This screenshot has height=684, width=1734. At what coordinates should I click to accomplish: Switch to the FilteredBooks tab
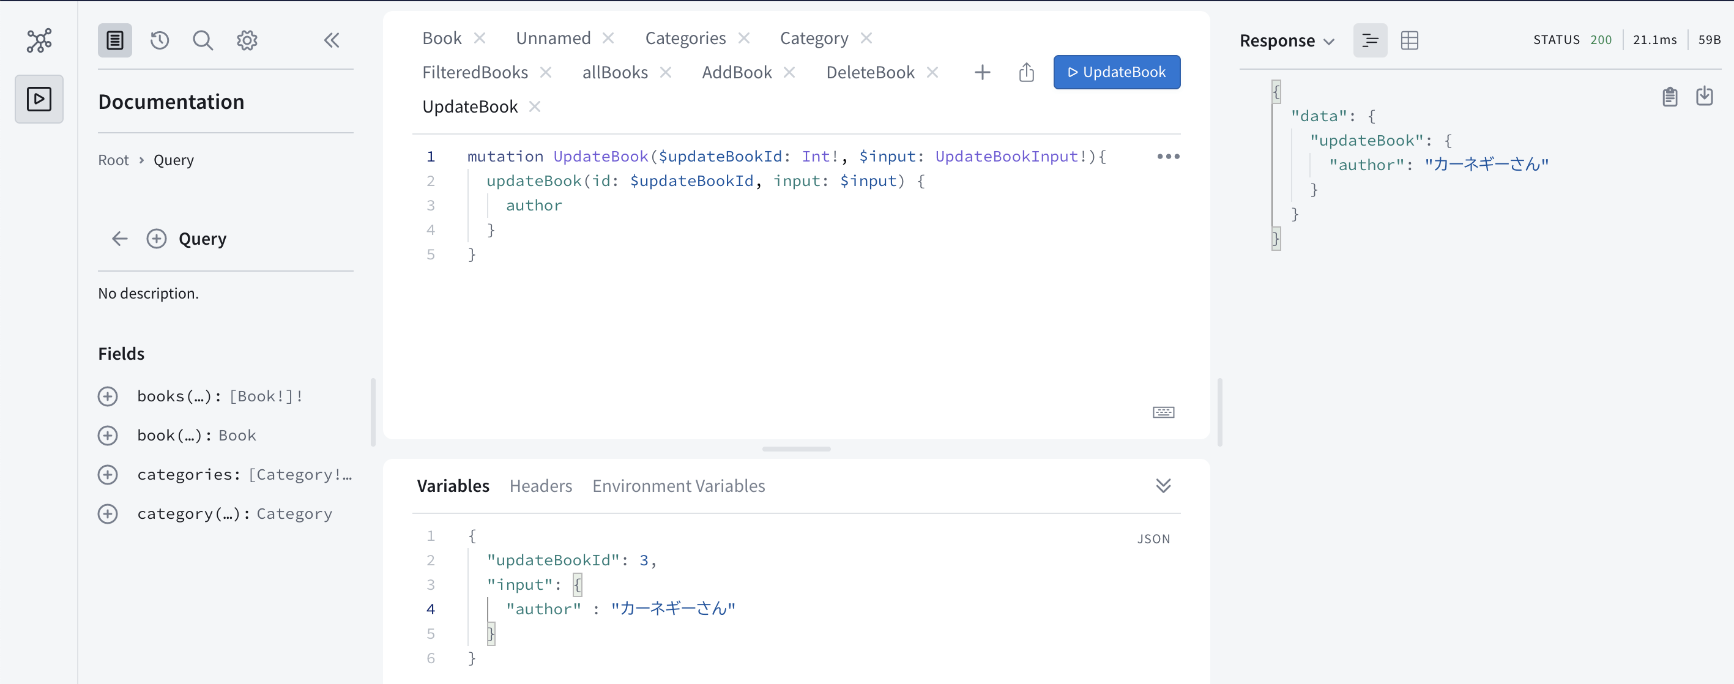[x=475, y=72]
